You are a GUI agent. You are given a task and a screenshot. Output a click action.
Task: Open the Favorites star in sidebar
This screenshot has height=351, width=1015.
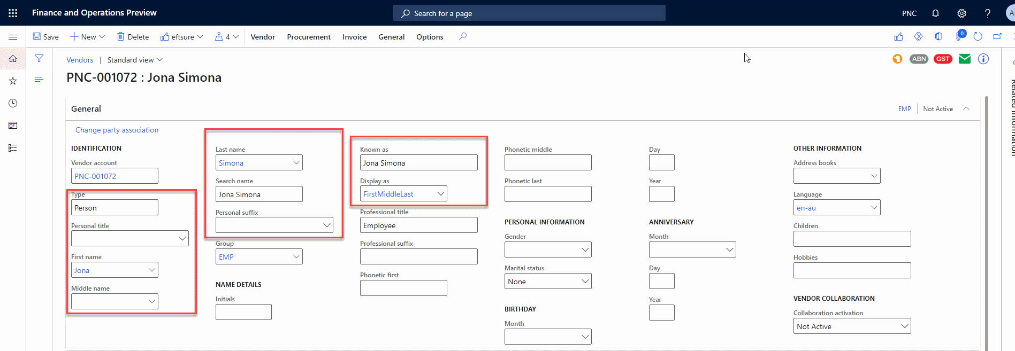(13, 81)
